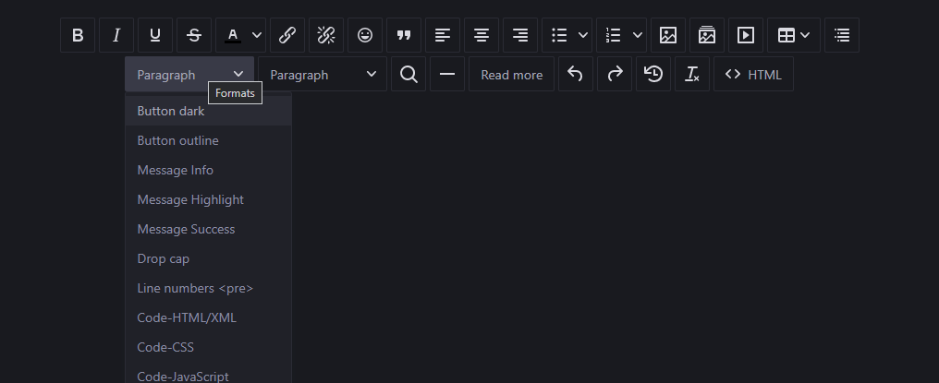
Task: Close the open Formats dropdown
Action: 189,74
